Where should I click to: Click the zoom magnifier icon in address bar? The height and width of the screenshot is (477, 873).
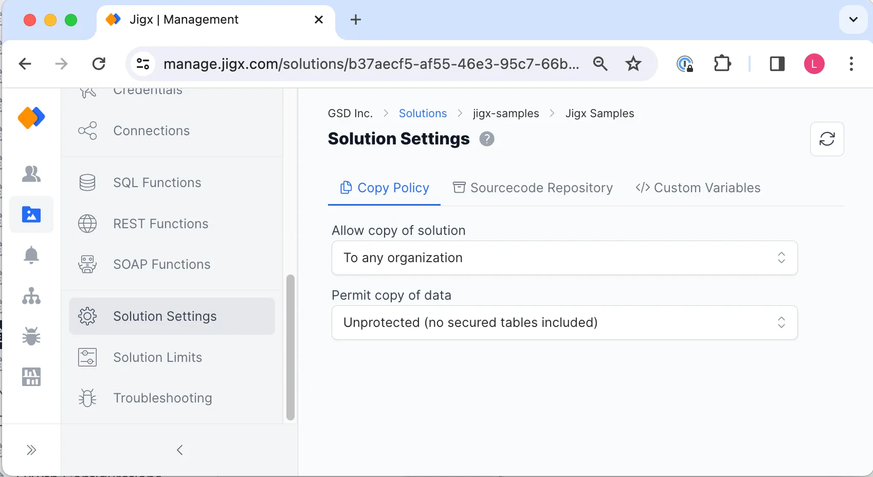pyautogui.click(x=600, y=64)
